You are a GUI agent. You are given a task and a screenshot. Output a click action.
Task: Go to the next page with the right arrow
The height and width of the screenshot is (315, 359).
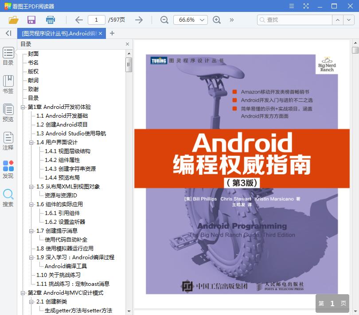click(139, 19)
